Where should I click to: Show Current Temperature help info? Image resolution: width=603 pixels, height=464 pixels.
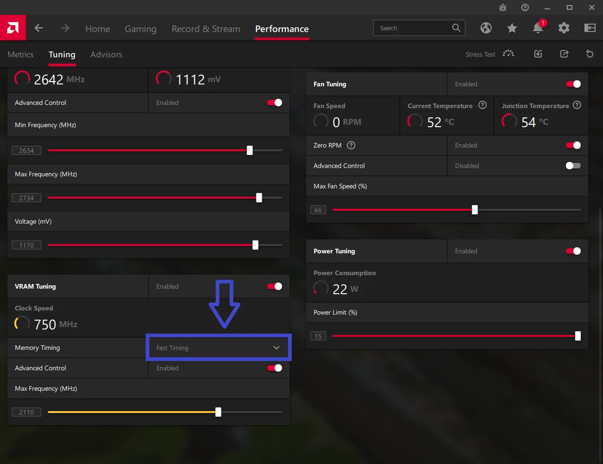pos(482,105)
